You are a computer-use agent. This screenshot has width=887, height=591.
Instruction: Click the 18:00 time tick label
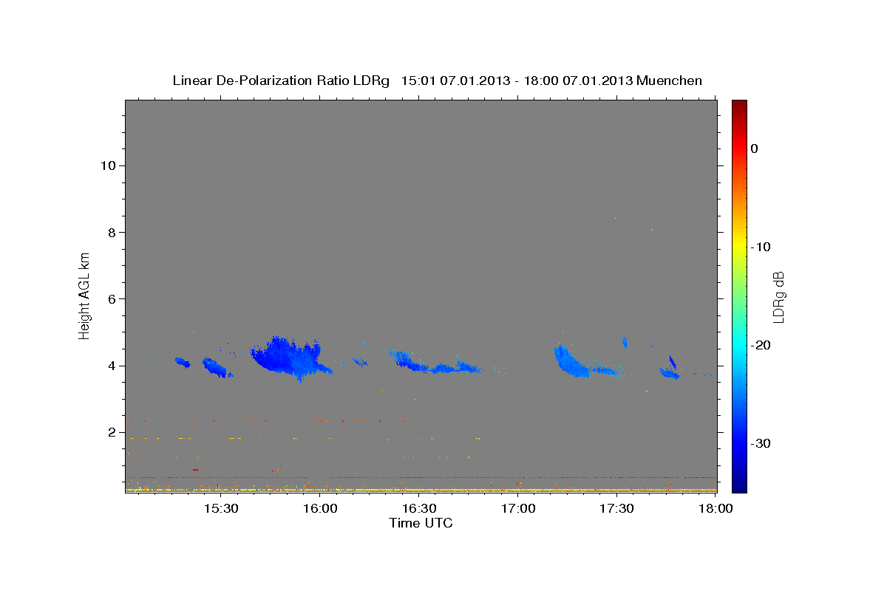(x=716, y=508)
